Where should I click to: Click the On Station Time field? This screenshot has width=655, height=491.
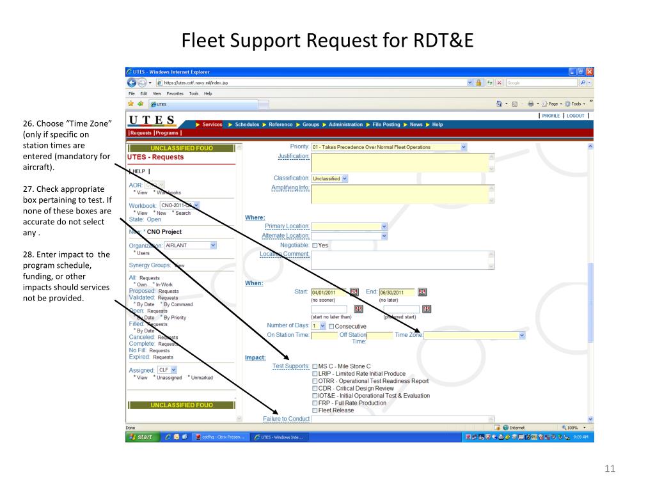point(324,335)
